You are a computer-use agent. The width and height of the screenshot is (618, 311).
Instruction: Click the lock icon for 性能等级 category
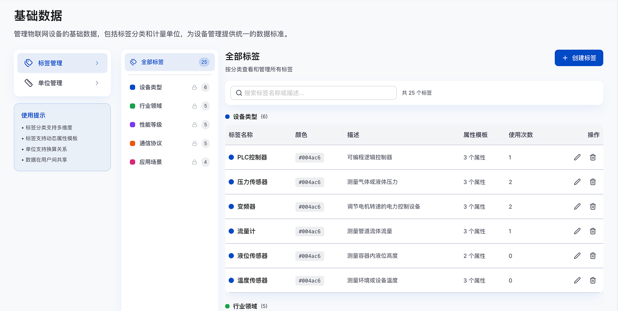pyautogui.click(x=194, y=125)
